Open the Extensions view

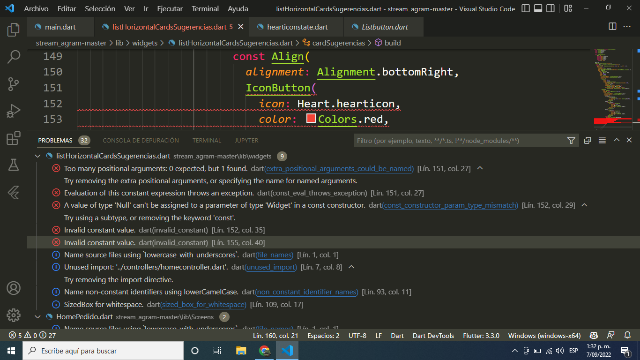[x=14, y=138]
